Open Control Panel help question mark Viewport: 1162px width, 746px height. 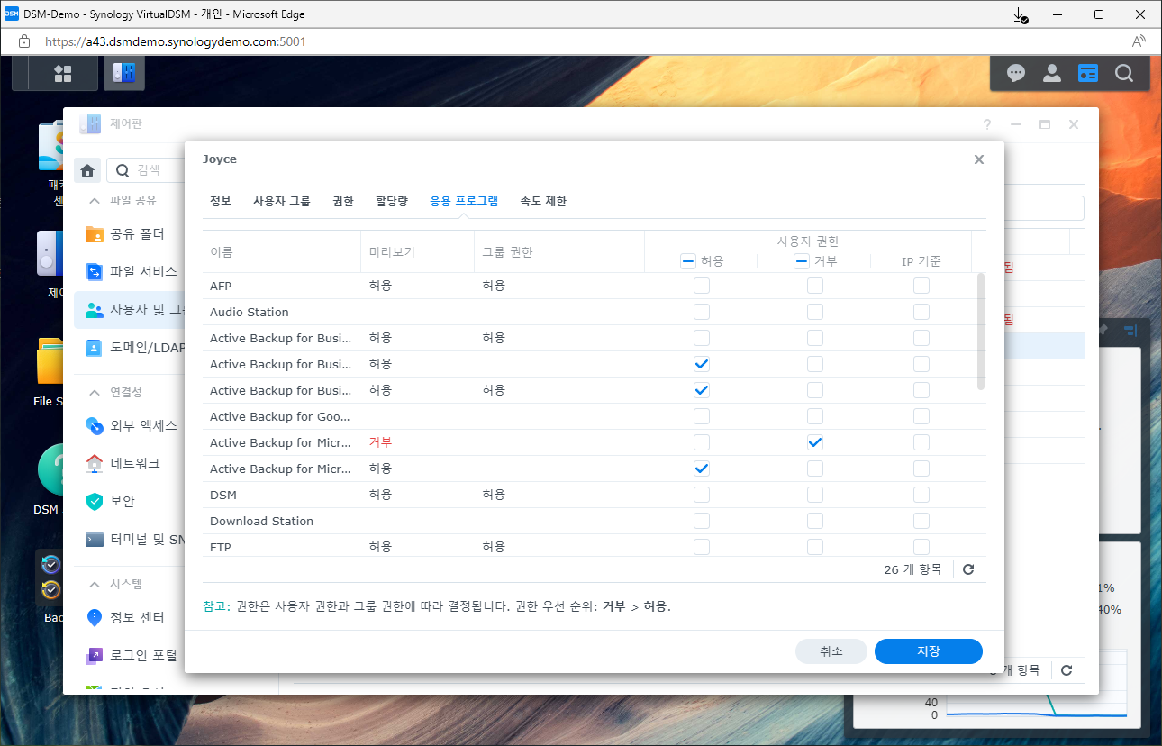coord(987,124)
